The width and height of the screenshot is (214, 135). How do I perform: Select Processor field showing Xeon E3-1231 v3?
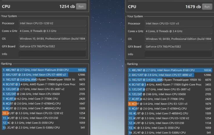click(x=178, y=23)
